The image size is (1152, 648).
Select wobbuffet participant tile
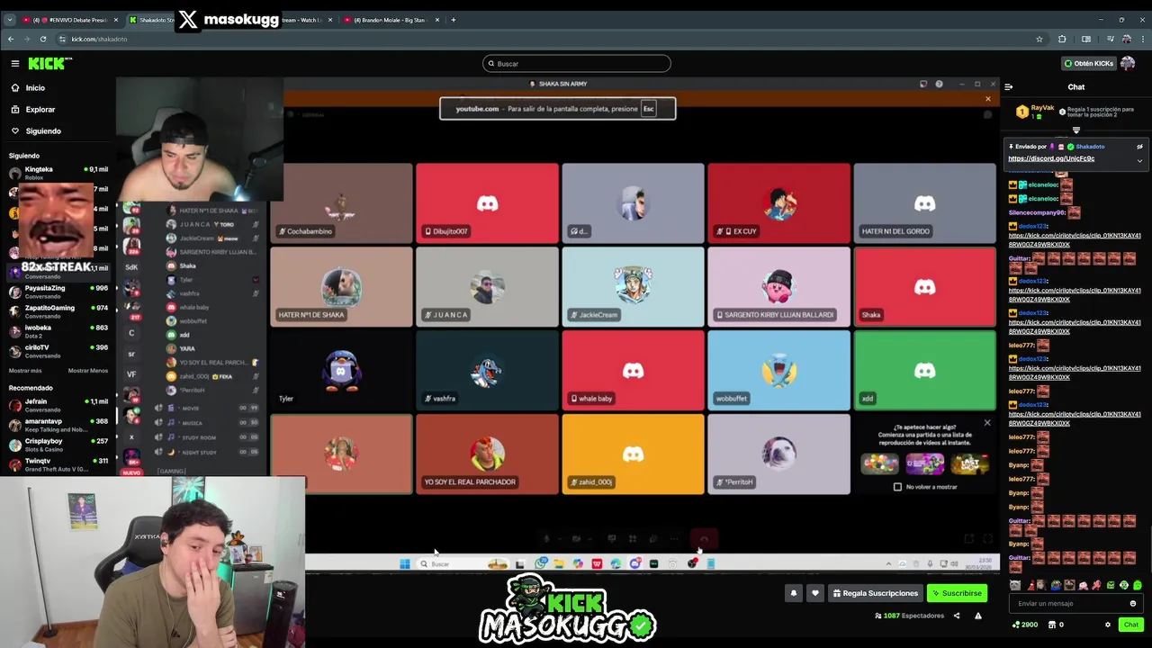[778, 371]
